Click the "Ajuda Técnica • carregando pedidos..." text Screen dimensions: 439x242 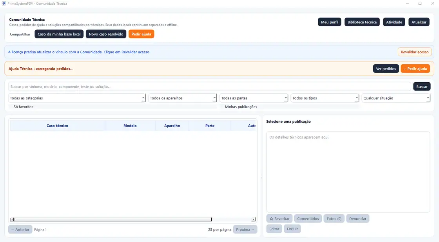coord(41,69)
